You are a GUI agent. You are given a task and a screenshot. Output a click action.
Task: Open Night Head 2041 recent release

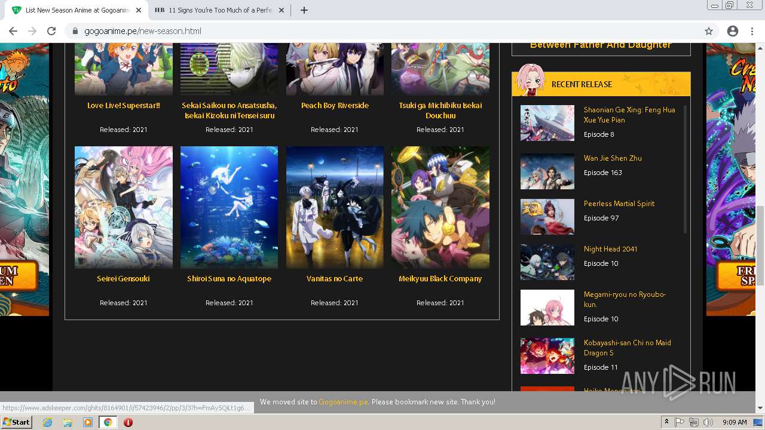(x=610, y=249)
